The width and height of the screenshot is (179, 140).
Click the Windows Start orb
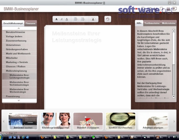pyautogui.click(x=1, y=137)
